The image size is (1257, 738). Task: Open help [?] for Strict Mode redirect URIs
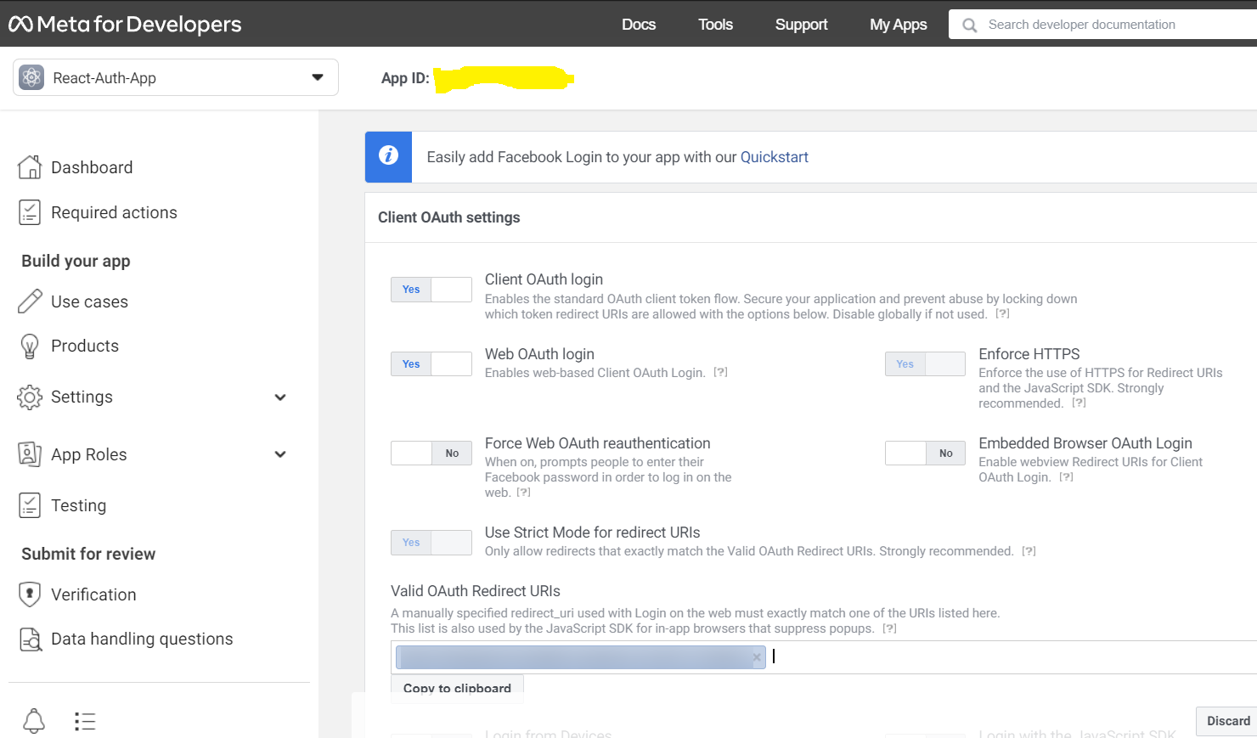click(x=1029, y=551)
